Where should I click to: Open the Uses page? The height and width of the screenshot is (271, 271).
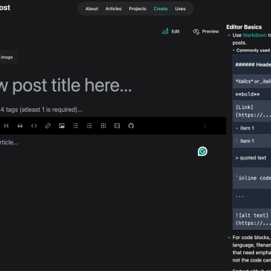(x=180, y=9)
